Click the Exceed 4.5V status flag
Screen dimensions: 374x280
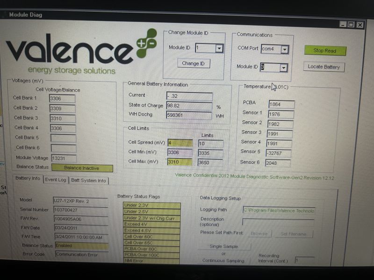tap(151, 231)
